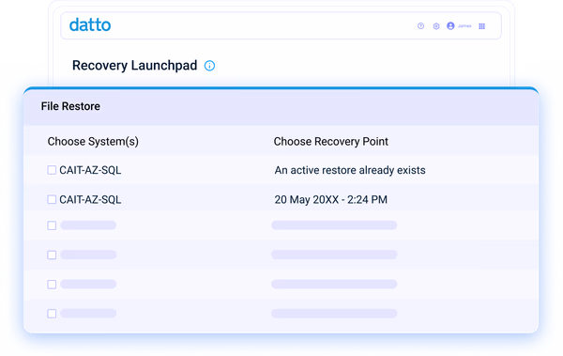The width and height of the screenshot is (563, 356).
Task: Check CAIT-AZ-SQL box on active-restore row
Action: (52, 170)
